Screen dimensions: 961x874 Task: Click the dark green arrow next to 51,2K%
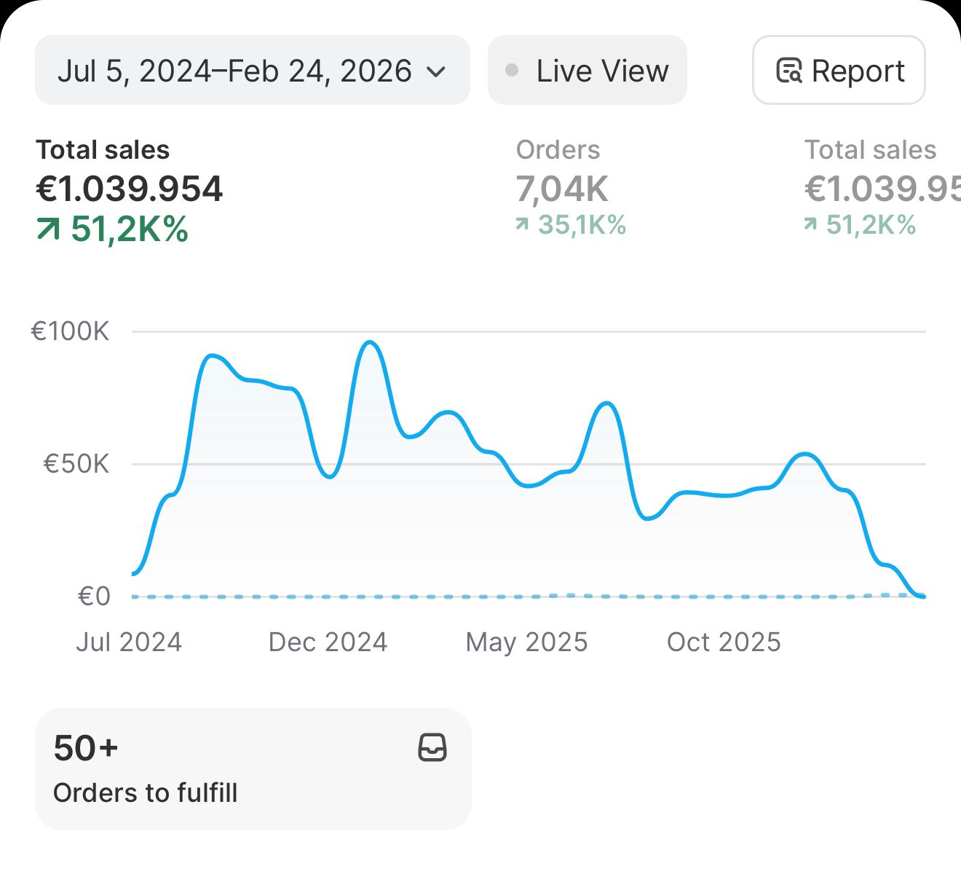(49, 230)
